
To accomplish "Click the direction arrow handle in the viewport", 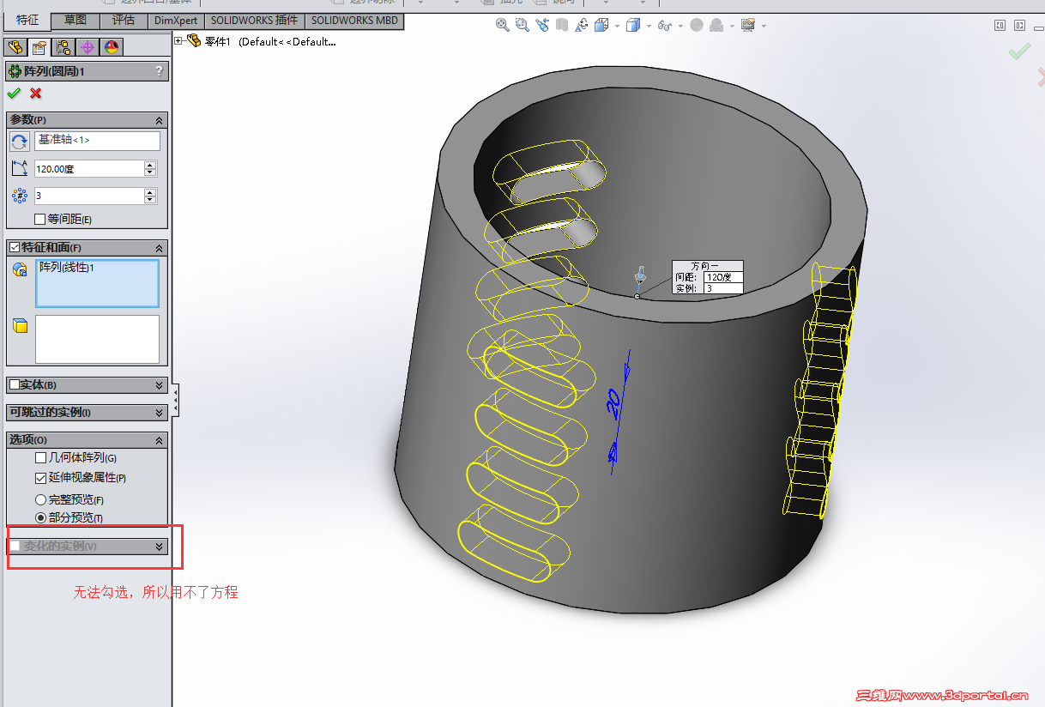I will (638, 277).
